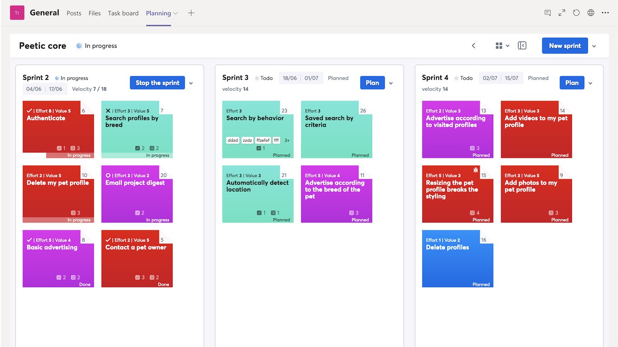This screenshot has height=347, width=618.
Task: Collapse the side panel icon
Action: tap(522, 46)
